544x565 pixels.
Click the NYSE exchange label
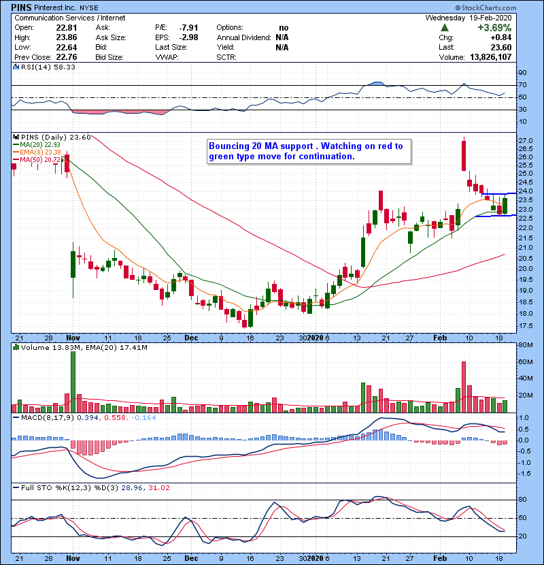[x=88, y=7]
